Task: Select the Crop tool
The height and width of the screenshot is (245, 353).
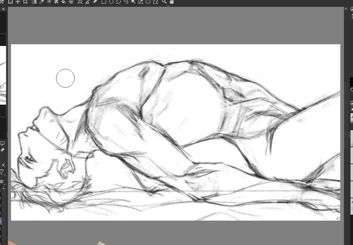Action: pos(25,2)
